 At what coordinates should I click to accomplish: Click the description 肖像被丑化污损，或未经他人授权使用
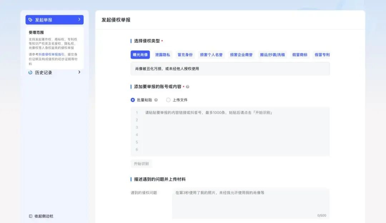167,69
